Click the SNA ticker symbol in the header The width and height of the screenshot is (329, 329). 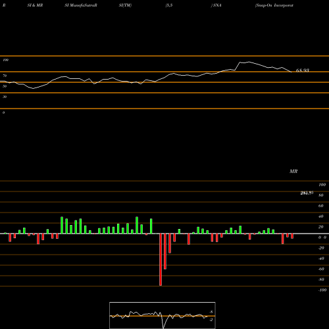point(217,5)
